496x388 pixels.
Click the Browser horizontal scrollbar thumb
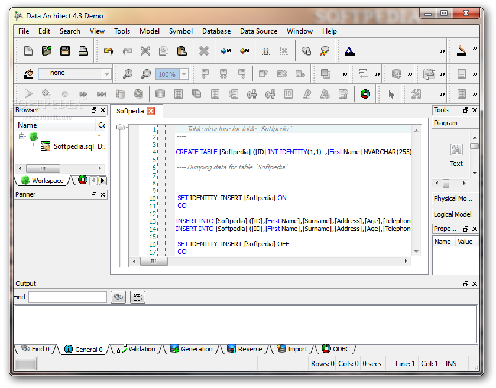[43, 168]
